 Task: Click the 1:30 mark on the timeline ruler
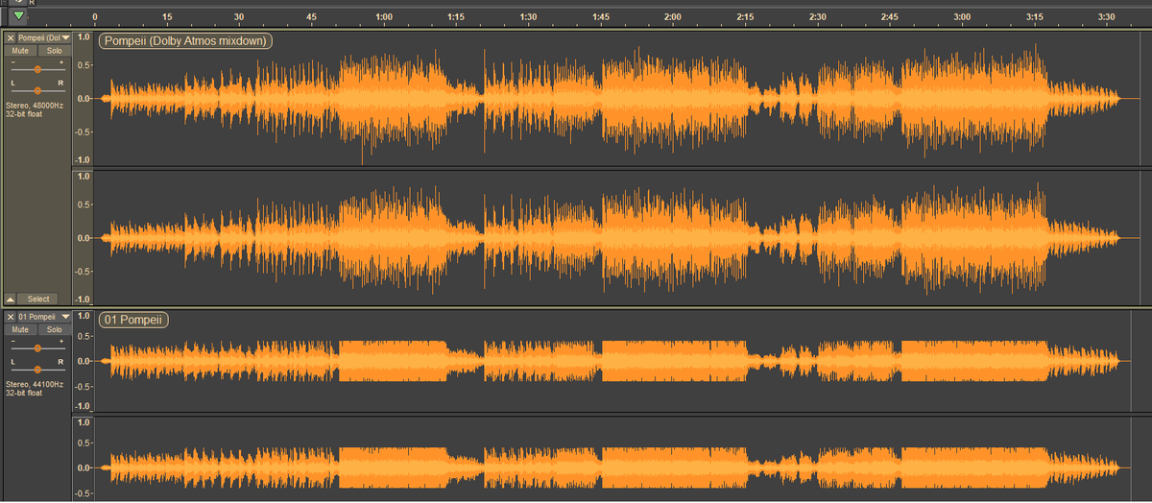pyautogui.click(x=528, y=17)
